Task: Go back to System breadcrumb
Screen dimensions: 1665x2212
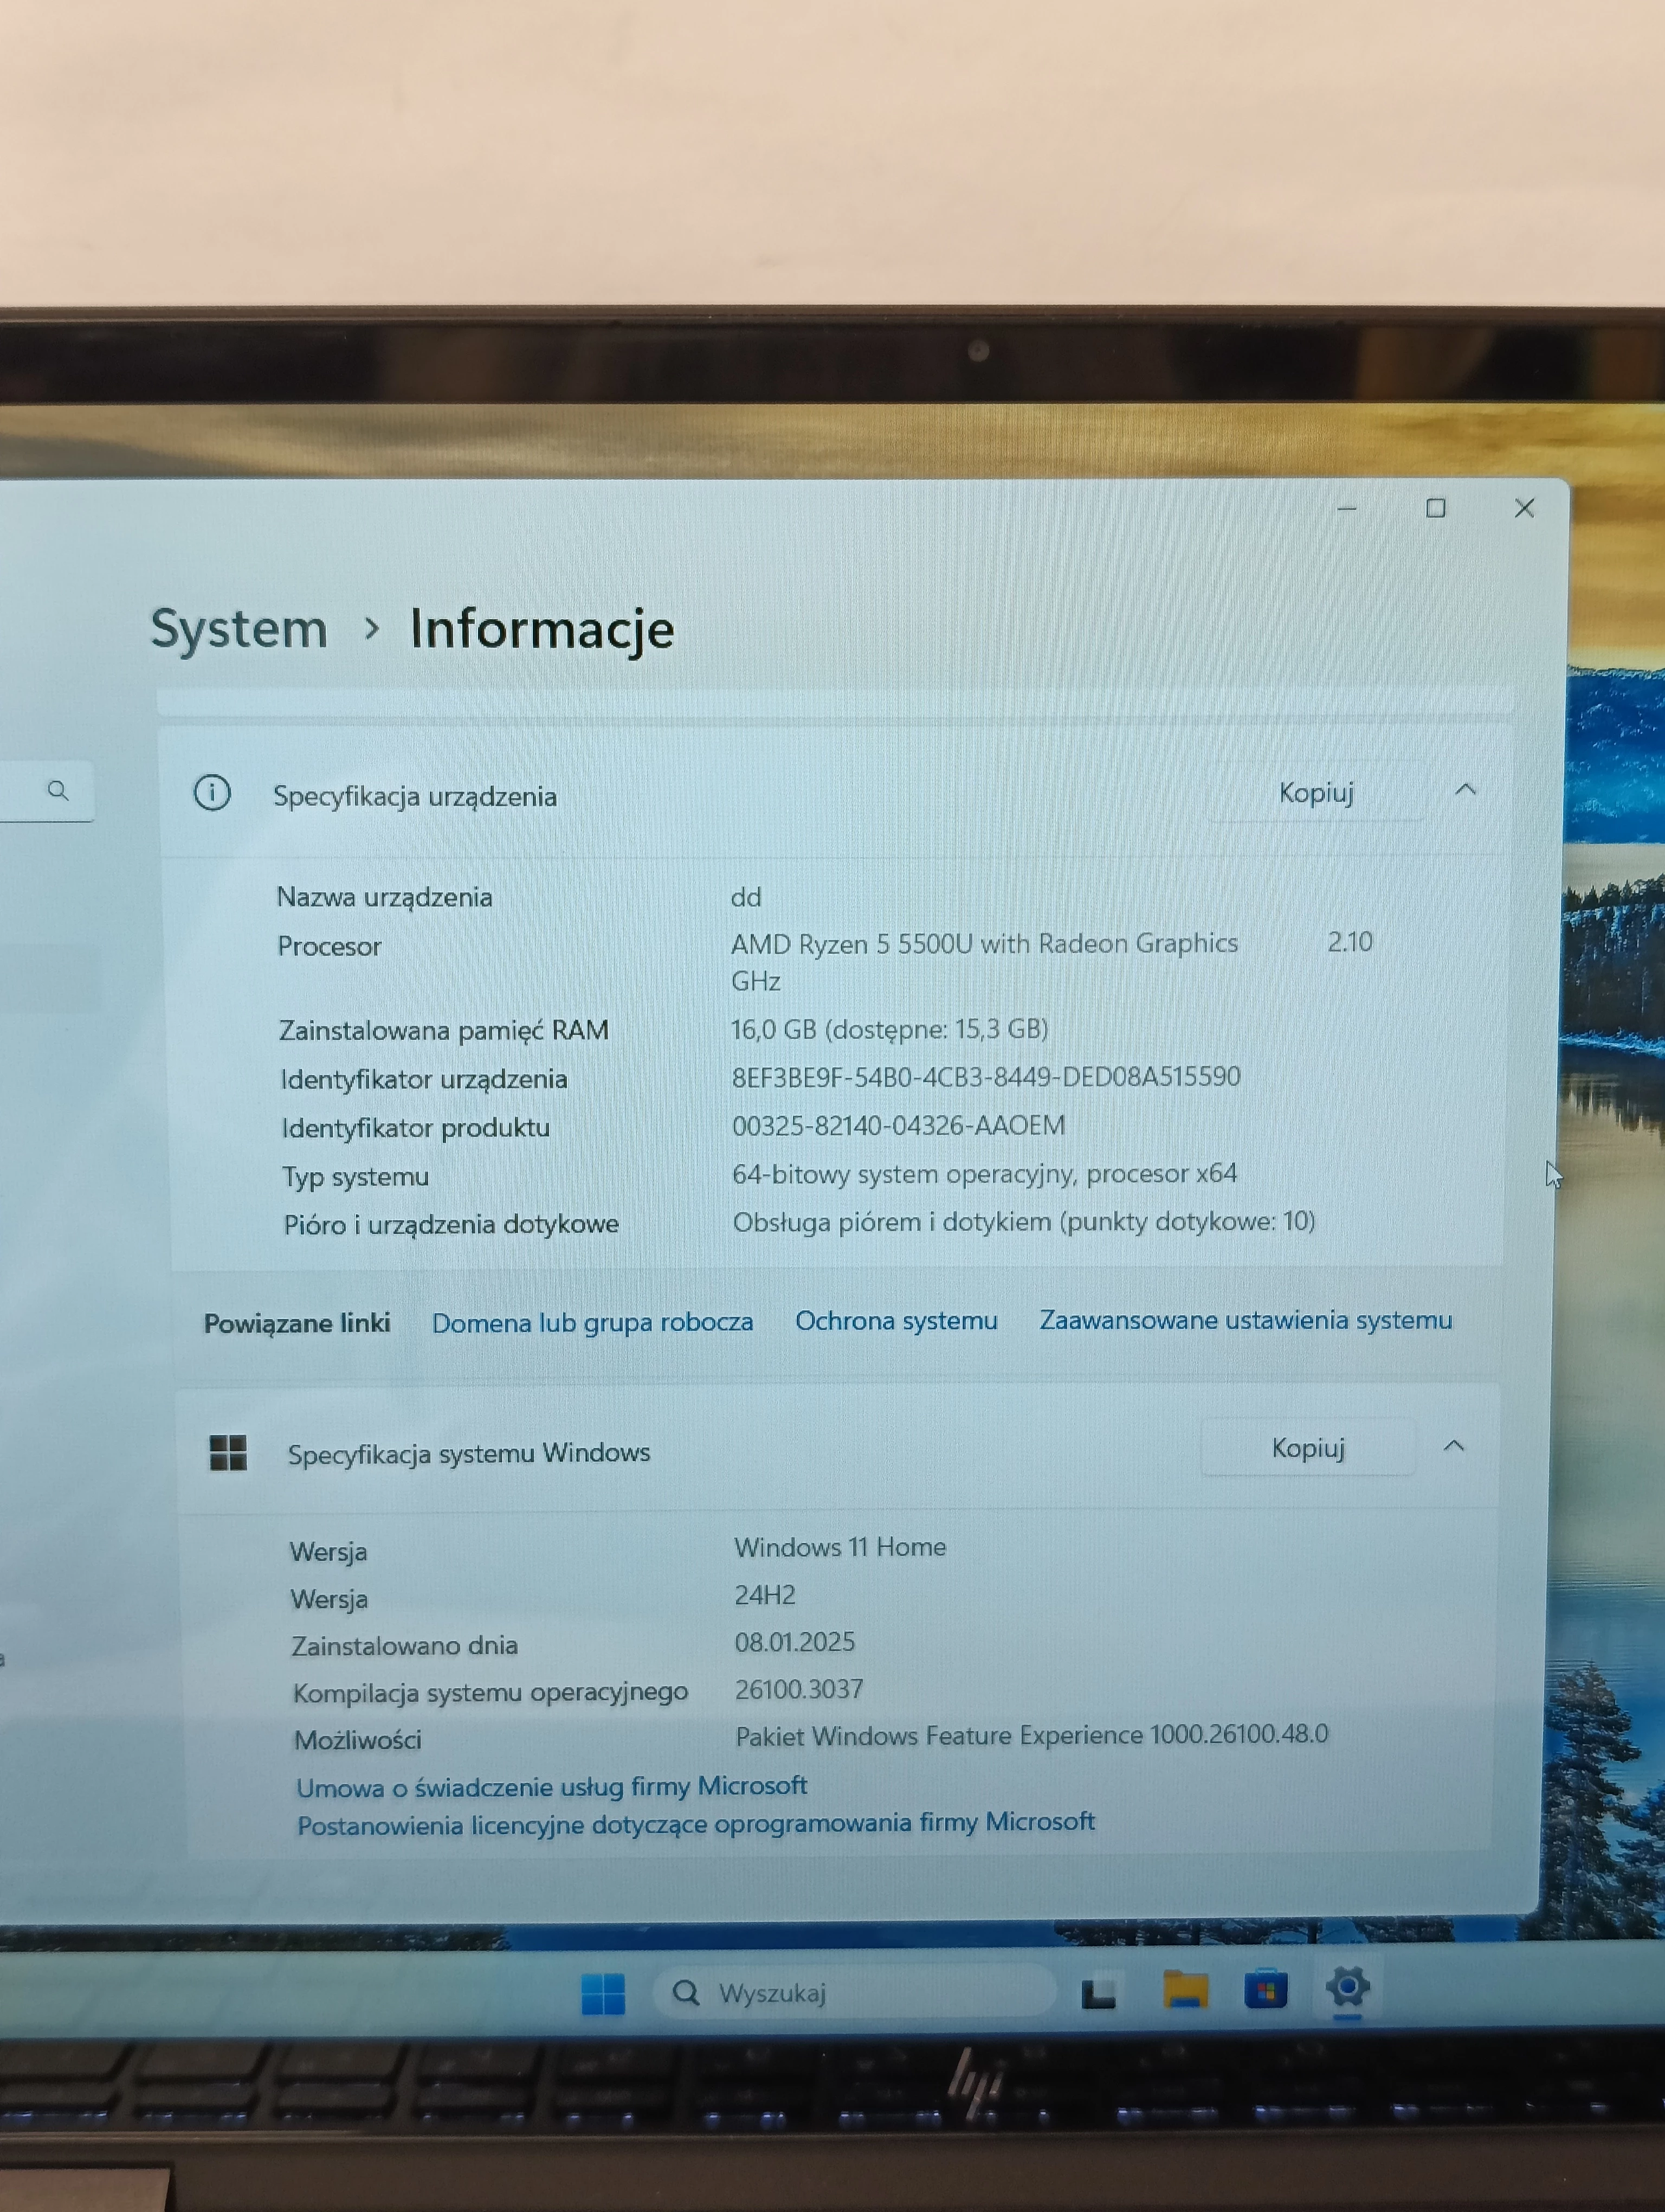Action: tap(239, 629)
